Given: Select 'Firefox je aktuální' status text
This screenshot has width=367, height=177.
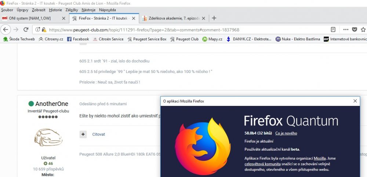Looking at the screenshot, I should coord(259,141).
